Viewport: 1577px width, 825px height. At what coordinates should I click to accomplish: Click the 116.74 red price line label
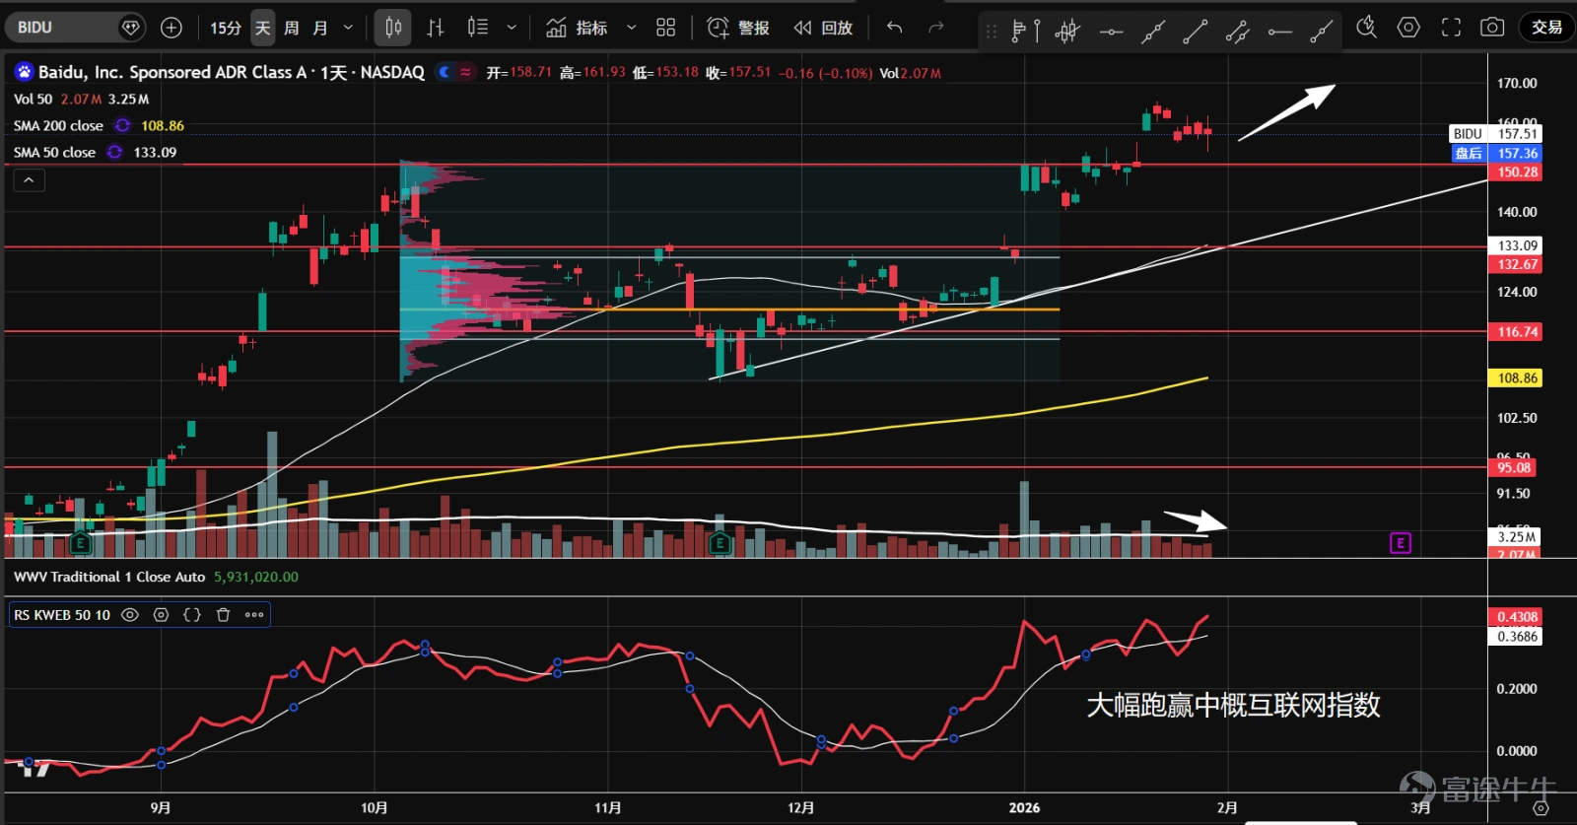(1515, 332)
